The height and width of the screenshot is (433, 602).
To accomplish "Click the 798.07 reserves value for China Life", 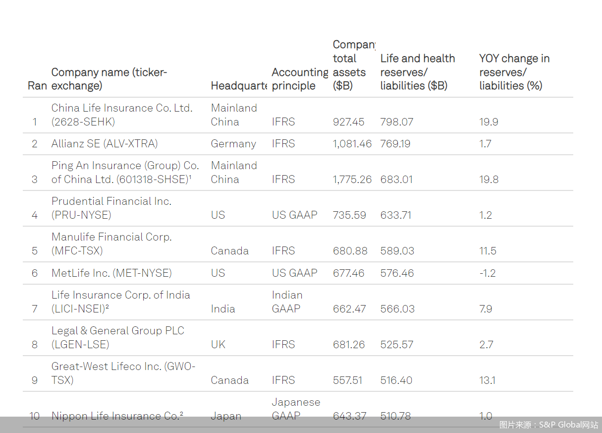I will point(396,122).
